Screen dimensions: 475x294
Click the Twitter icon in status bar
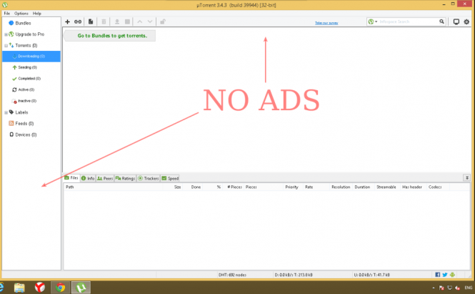coord(445,275)
